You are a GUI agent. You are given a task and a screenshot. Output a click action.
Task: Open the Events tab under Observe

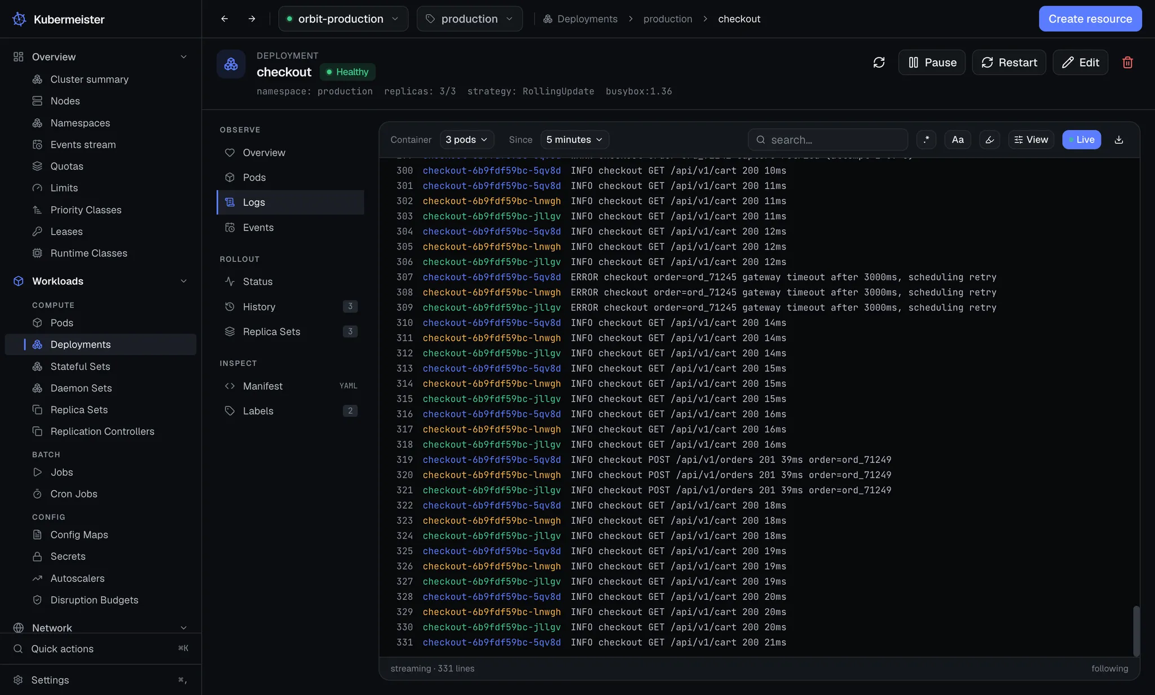pos(290,228)
